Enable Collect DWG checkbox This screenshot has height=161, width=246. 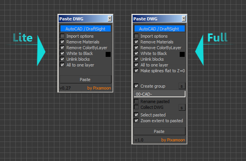(x=136, y=107)
